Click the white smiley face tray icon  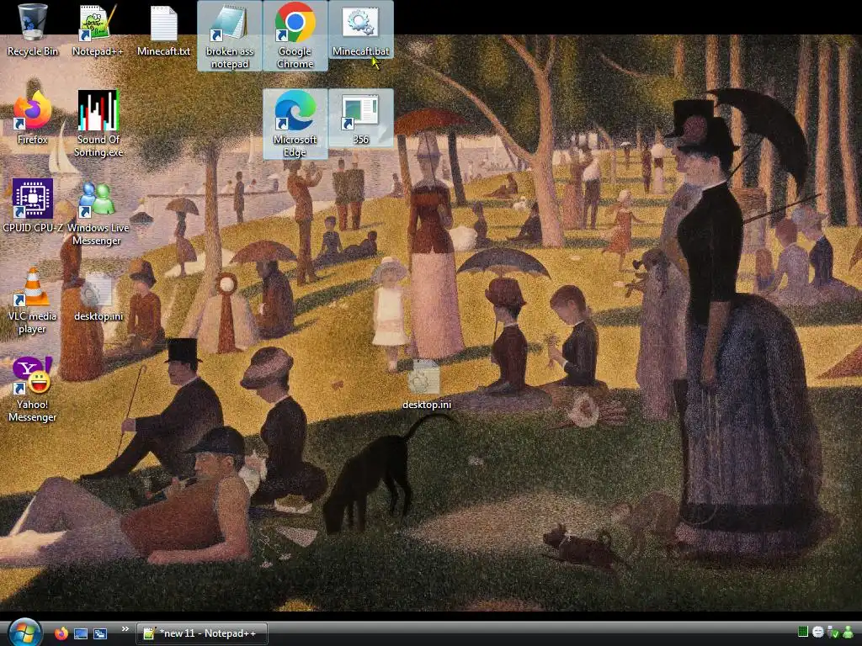[x=818, y=632]
